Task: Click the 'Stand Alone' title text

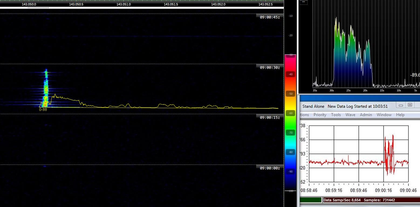Action: click(313, 106)
